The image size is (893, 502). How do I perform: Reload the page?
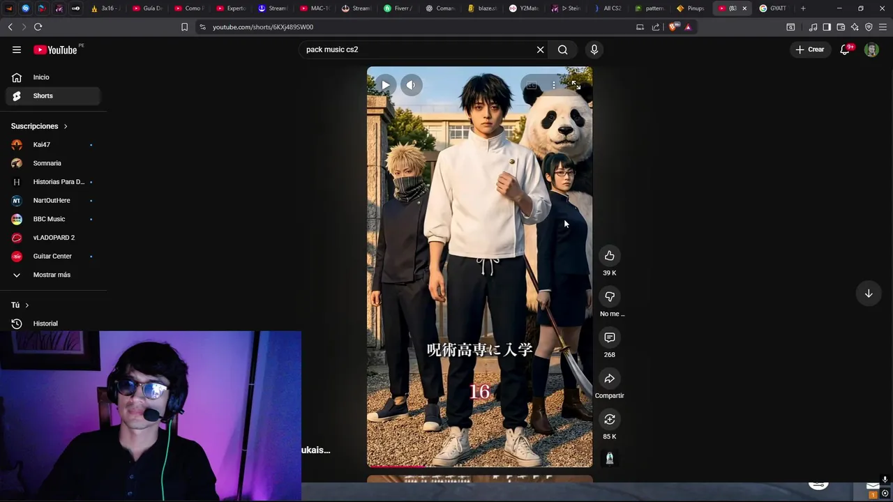coord(38,26)
